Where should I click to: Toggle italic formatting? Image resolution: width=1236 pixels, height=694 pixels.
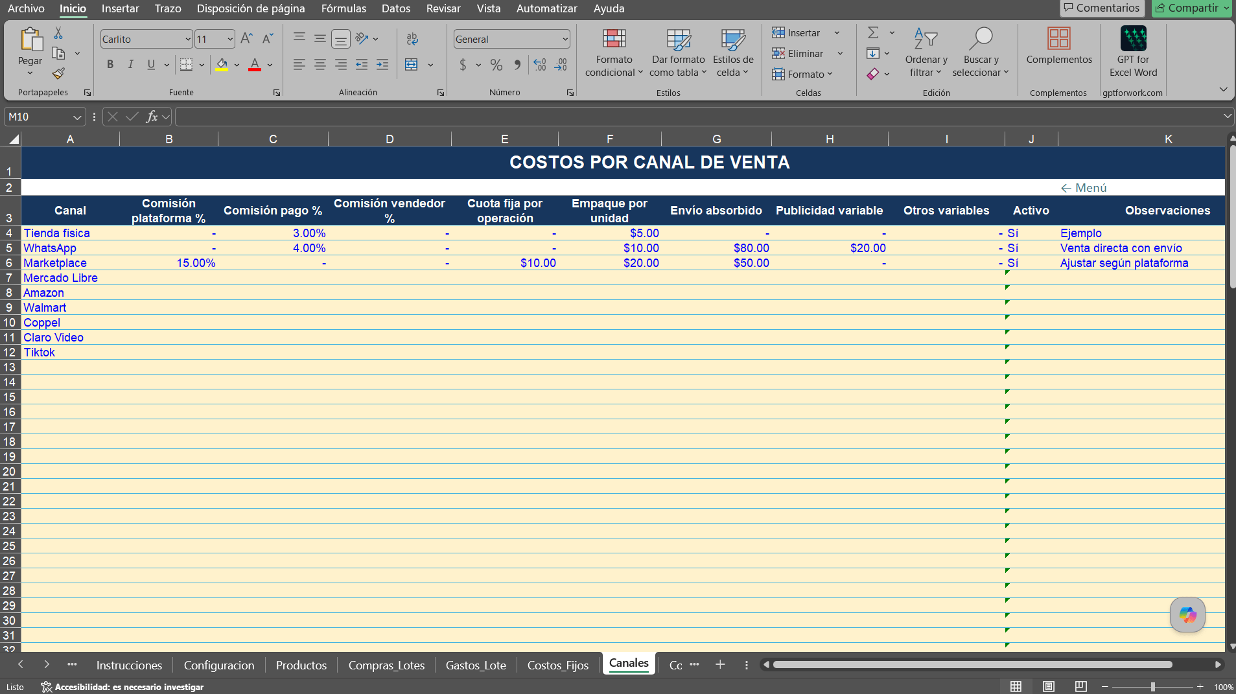click(x=131, y=65)
